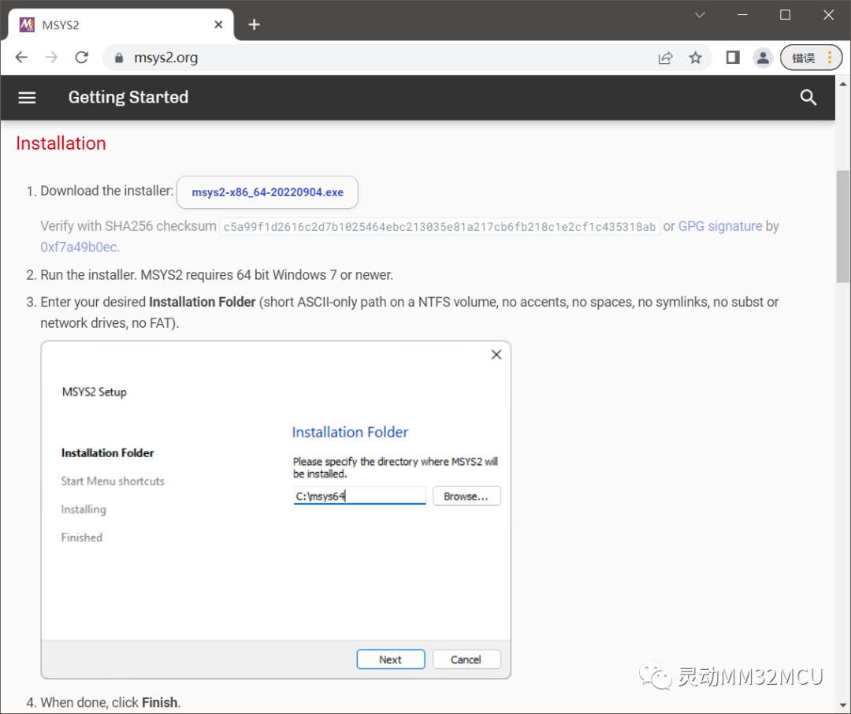Close the MSYS2 browser tab
Viewport: 851px width, 714px height.
click(218, 24)
